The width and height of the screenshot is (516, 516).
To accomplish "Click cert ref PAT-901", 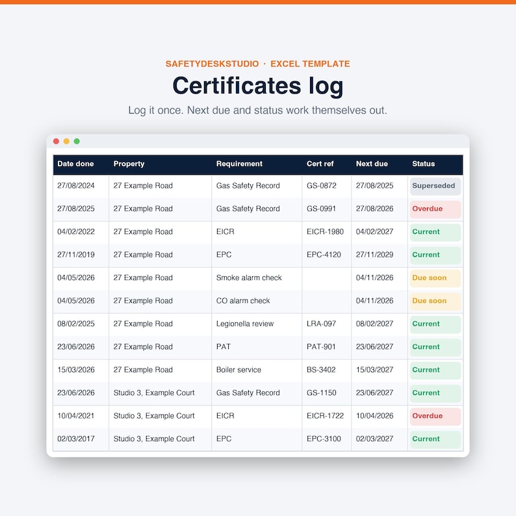I will click(321, 347).
